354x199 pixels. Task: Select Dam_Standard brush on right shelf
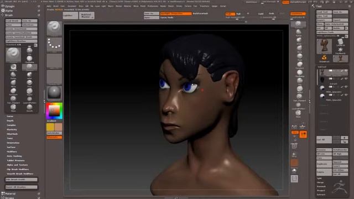coord(300,97)
